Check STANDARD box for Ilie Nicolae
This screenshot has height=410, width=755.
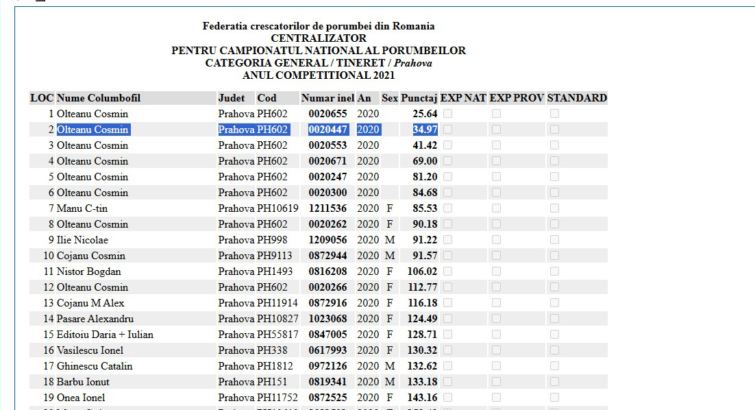[554, 240]
